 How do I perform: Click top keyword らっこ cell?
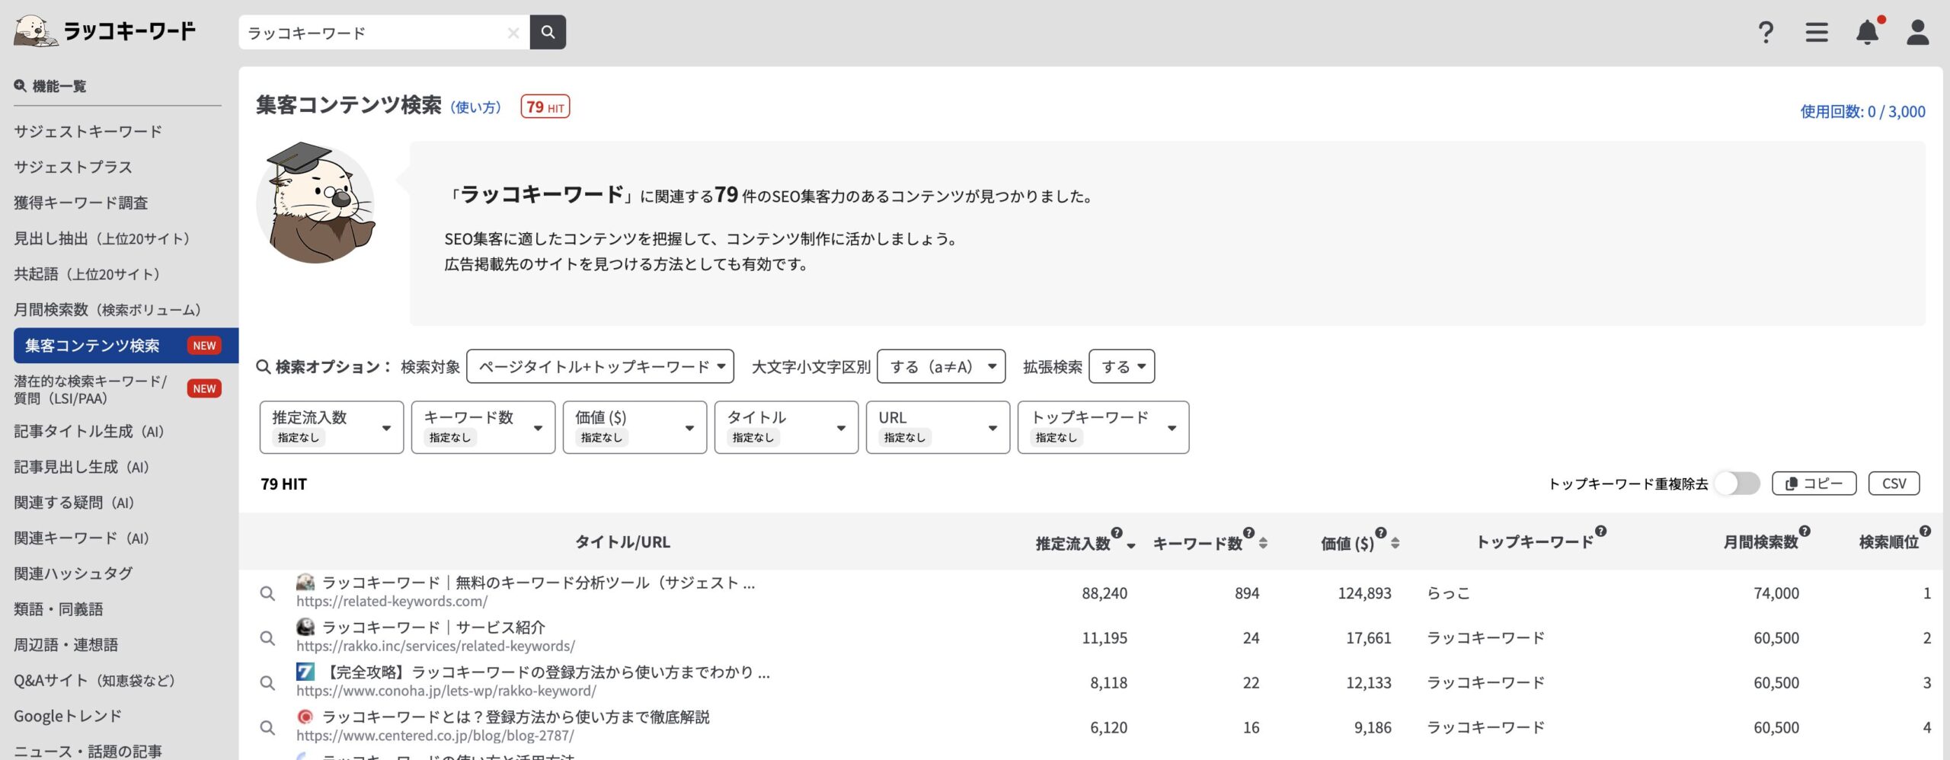[x=1448, y=592]
